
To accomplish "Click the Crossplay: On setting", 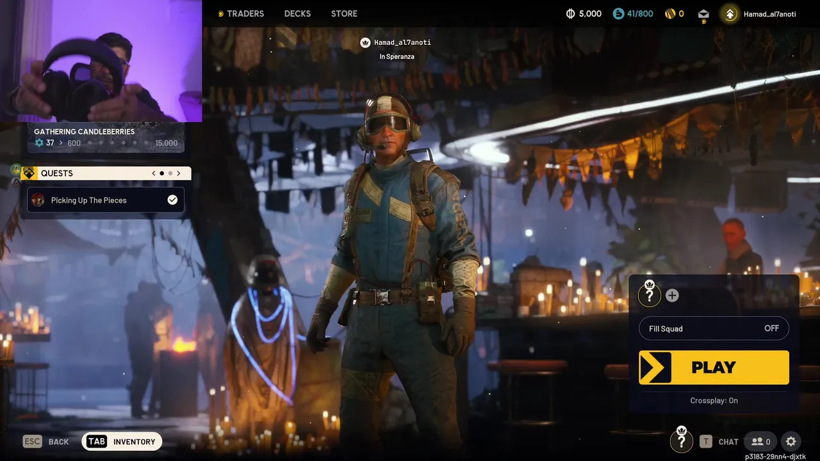I will [x=714, y=400].
